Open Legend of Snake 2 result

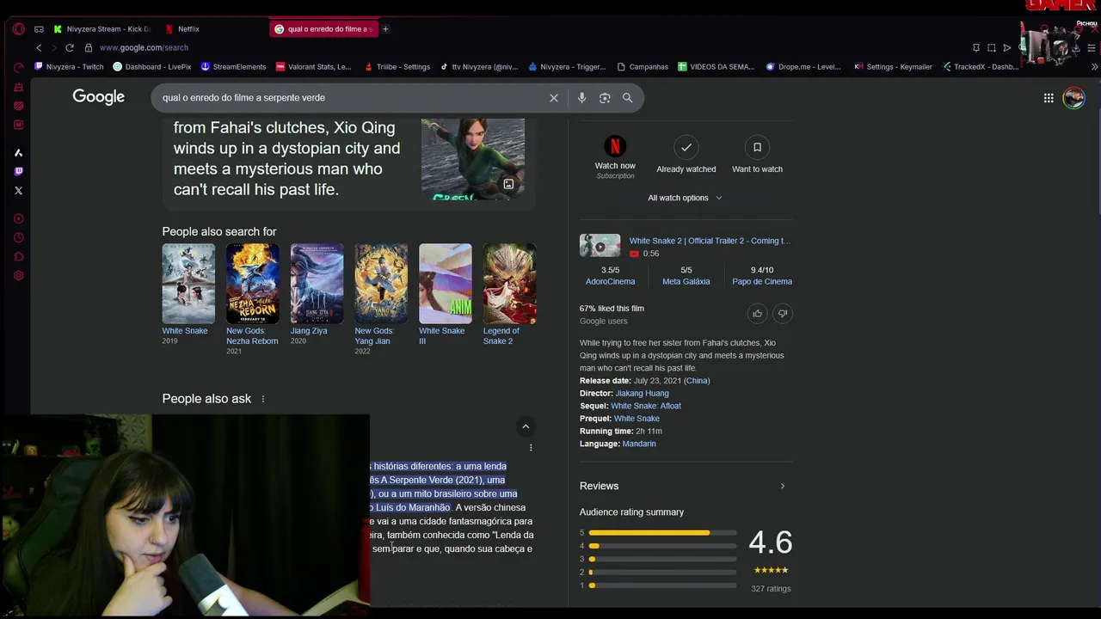click(509, 294)
